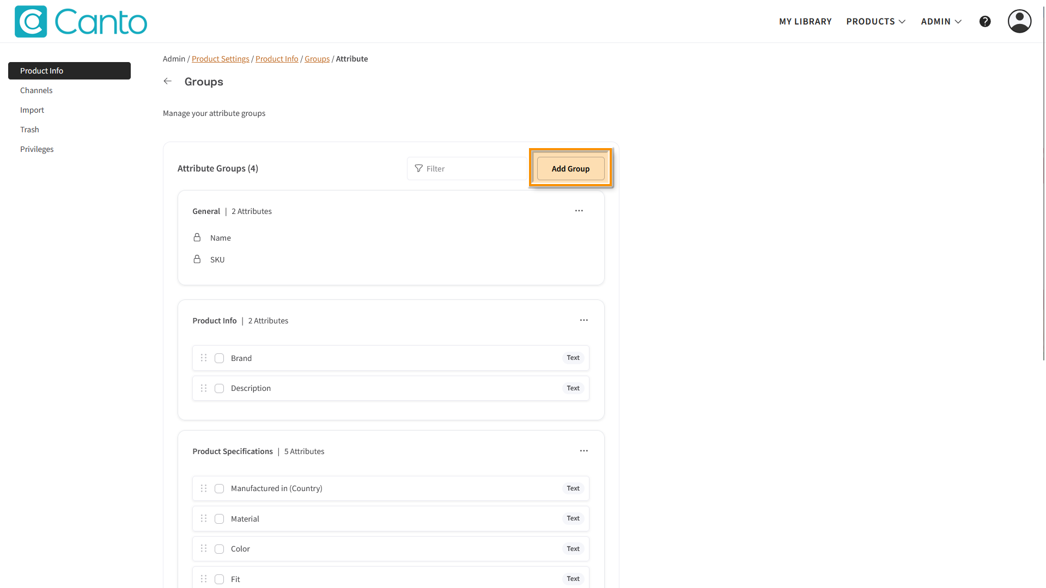The width and height of the screenshot is (1046, 588).
Task: Click the Brand attribute label
Action: (241, 358)
